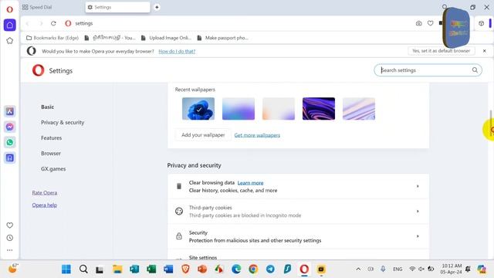Open Bookmarks Bar (Edge) folder
This screenshot has height=278, width=494.
click(x=52, y=38)
